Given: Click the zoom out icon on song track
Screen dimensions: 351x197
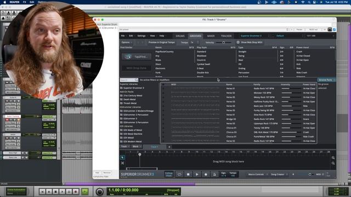Looking at the screenshot, I should [x=333, y=163].
